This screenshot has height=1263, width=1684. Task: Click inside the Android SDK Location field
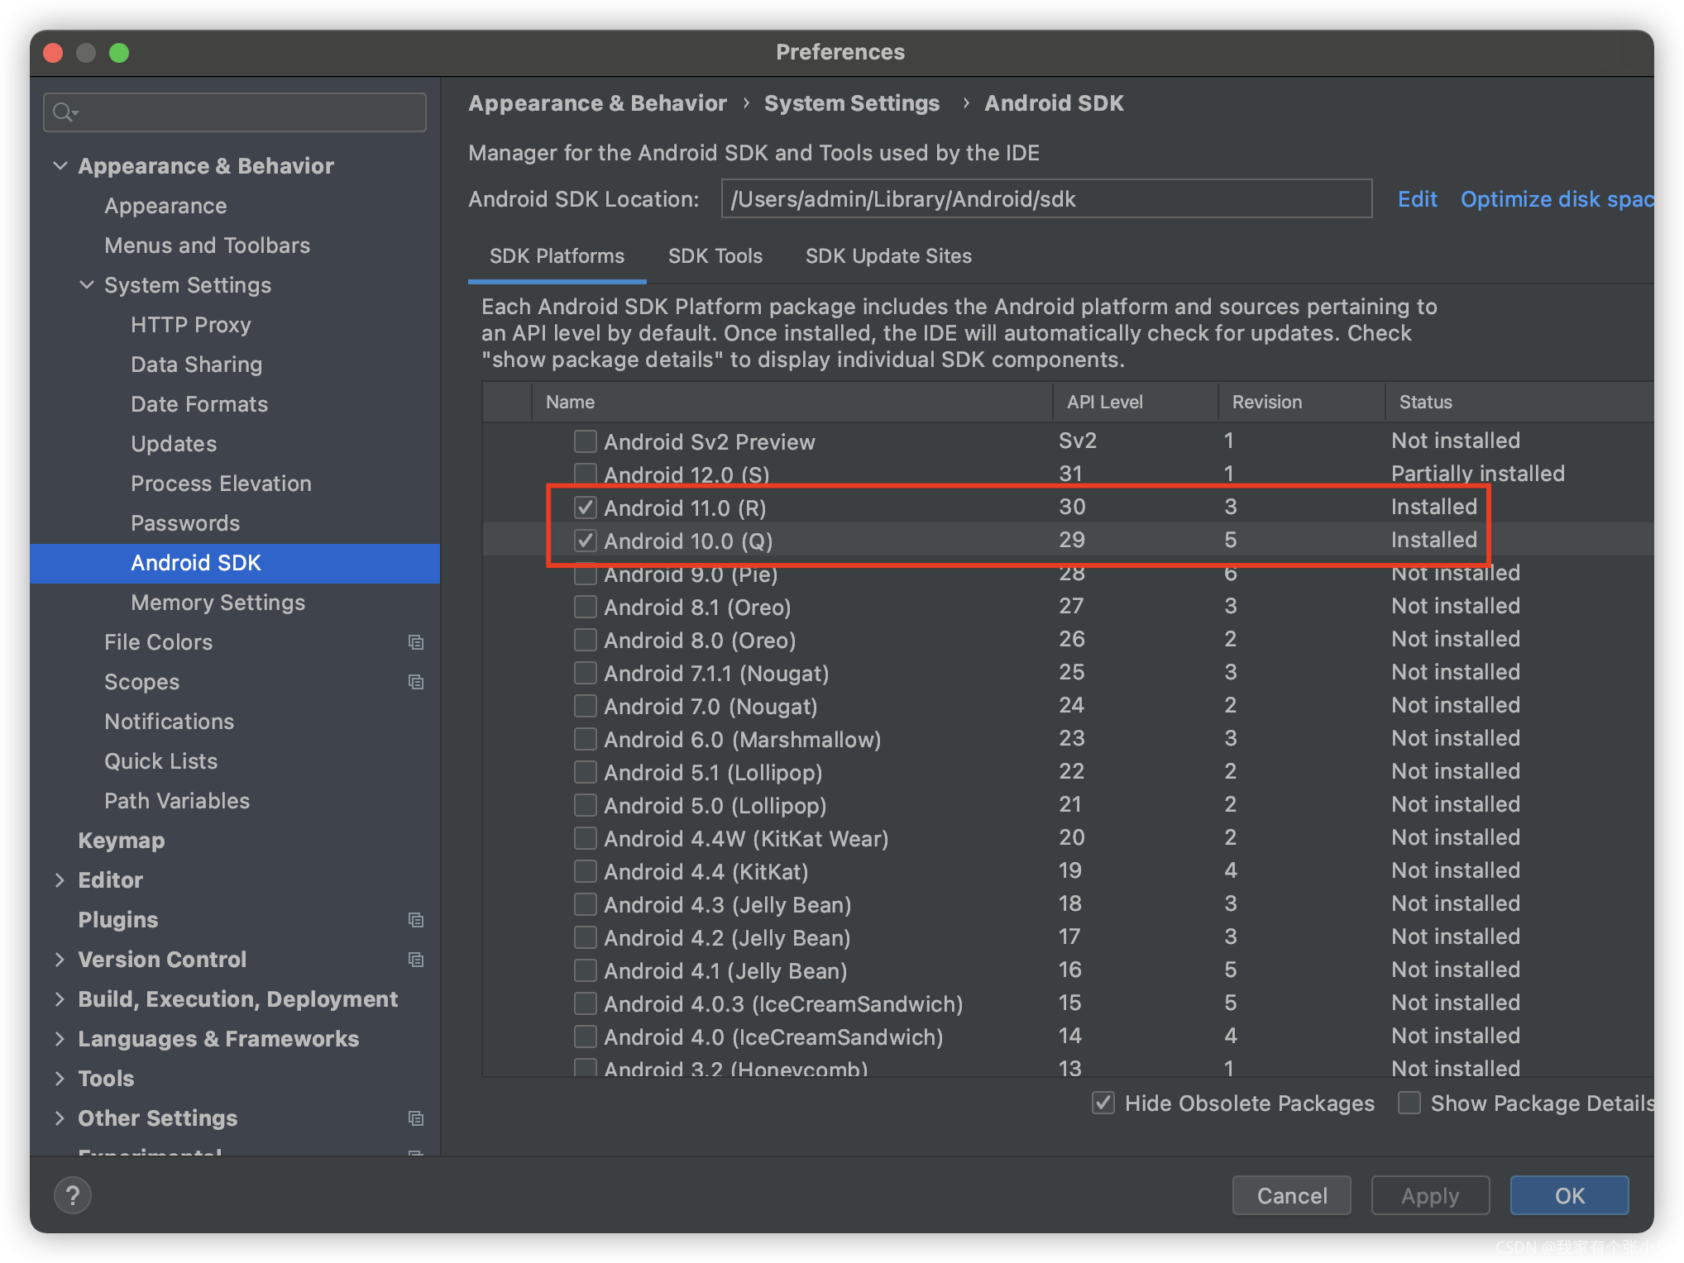[x=1045, y=198]
